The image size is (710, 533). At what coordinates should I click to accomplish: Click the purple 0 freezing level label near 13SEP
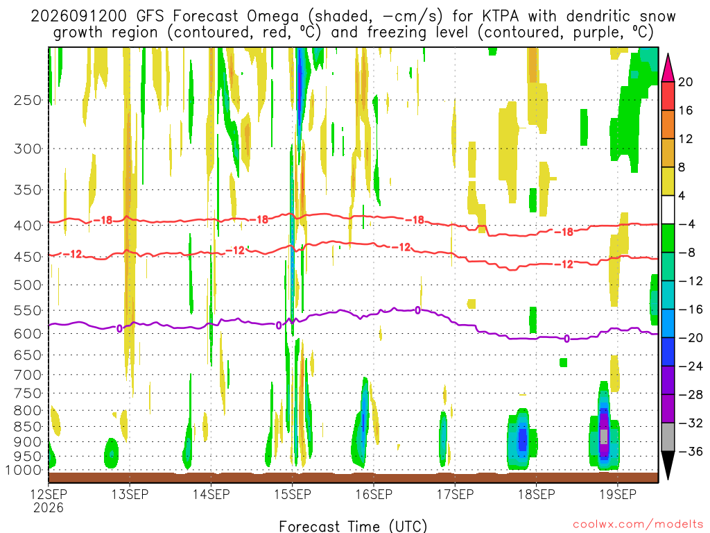(119, 328)
